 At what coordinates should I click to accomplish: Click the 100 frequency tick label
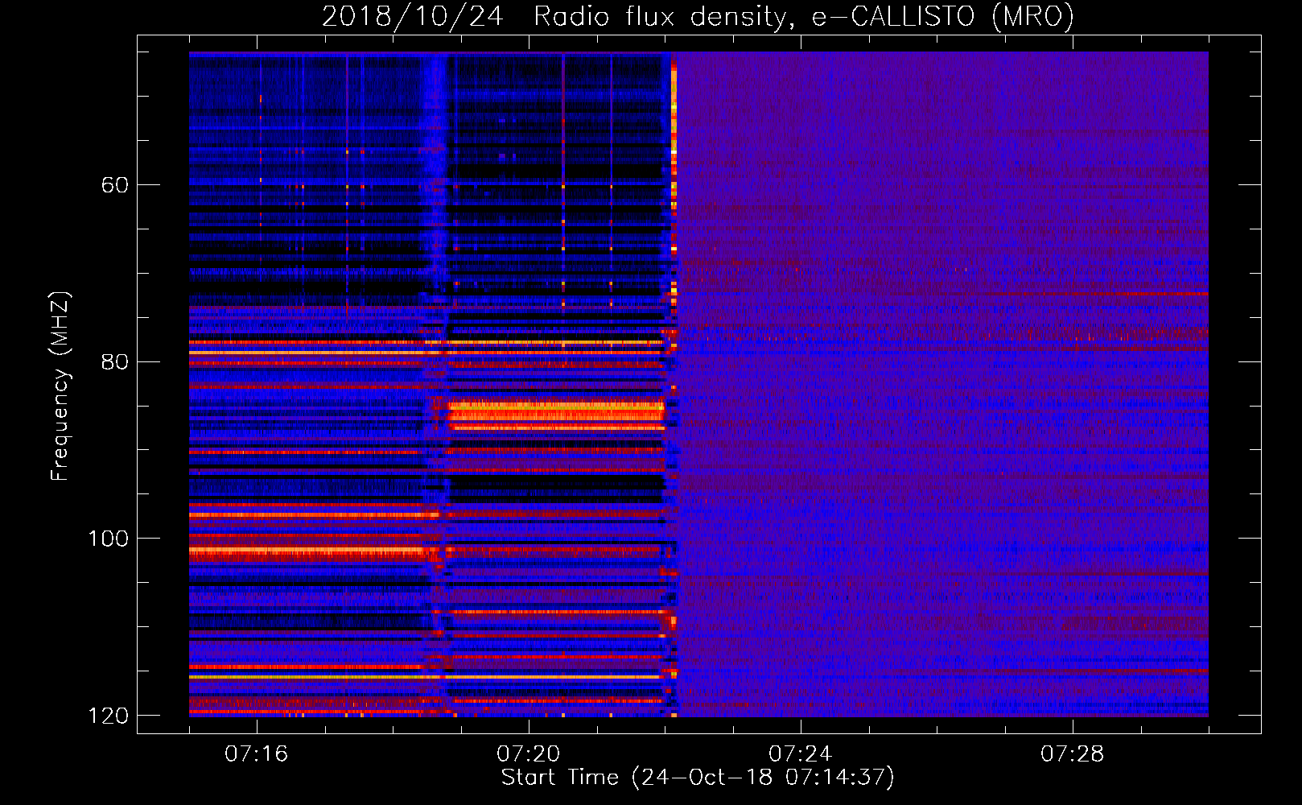coord(108,539)
